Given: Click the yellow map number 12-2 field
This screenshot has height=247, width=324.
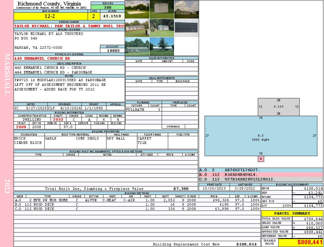Looking at the screenshot, I should [51, 16].
